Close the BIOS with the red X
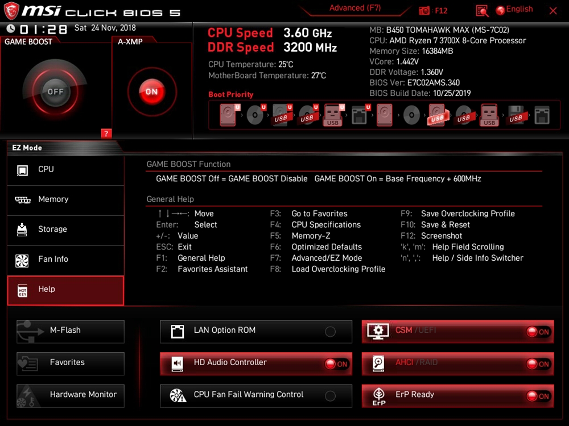 (553, 11)
